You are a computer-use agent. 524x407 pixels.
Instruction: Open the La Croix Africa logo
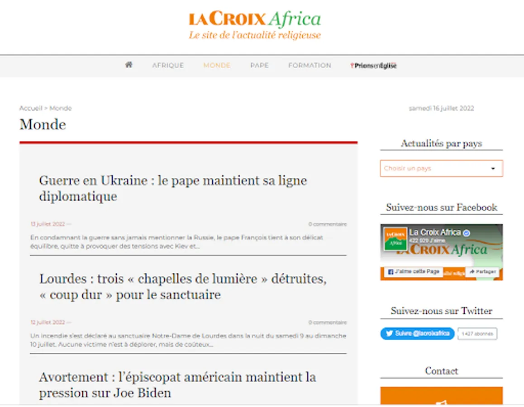click(x=255, y=25)
